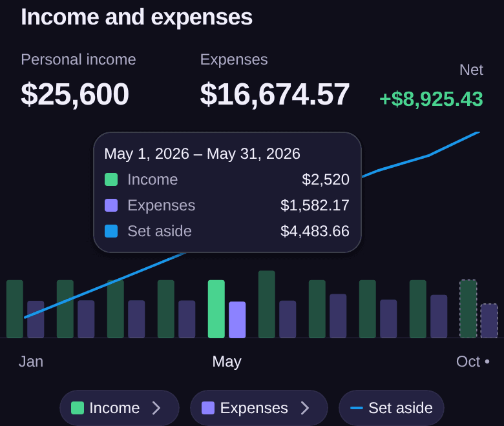Select the highlighted May expenses bar

[237, 319]
